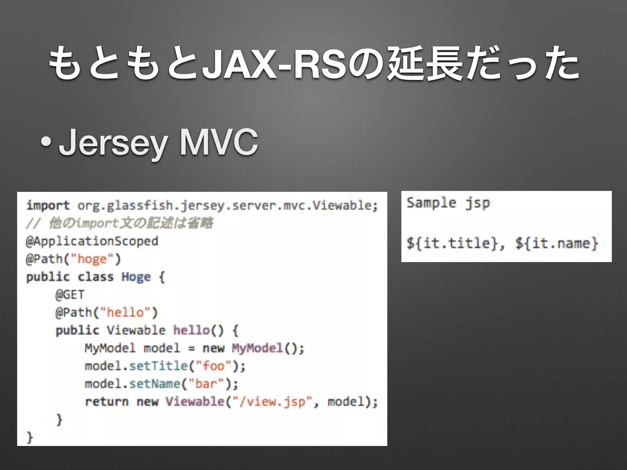
Task: Click the model.setName("bar"); line
Action: [x=162, y=384]
